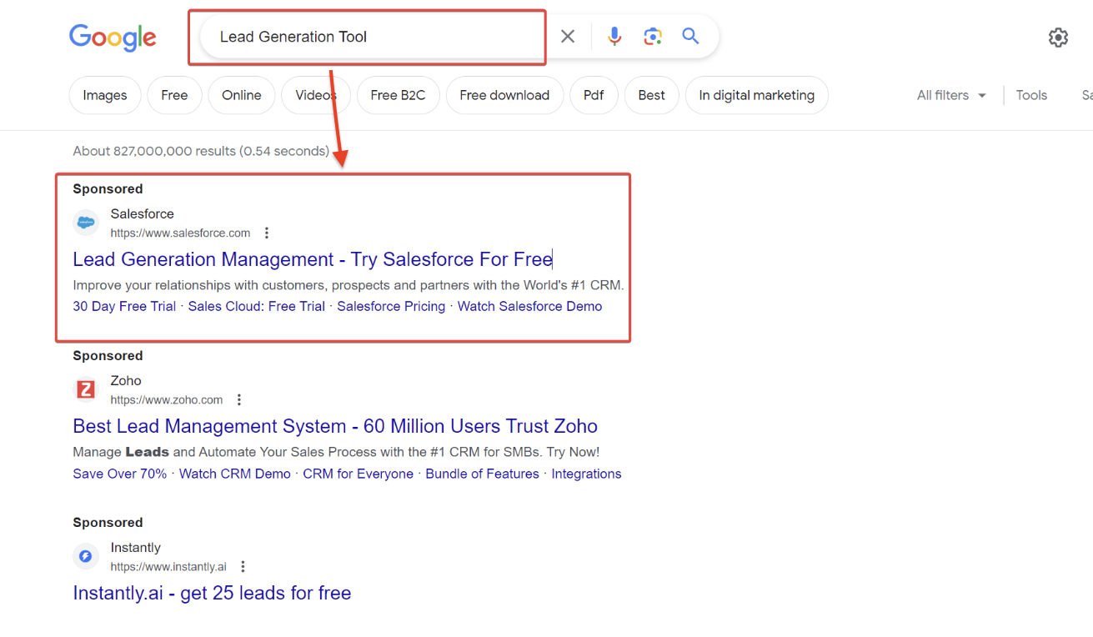Click the Tools button
The width and height of the screenshot is (1093, 637).
pos(1031,95)
